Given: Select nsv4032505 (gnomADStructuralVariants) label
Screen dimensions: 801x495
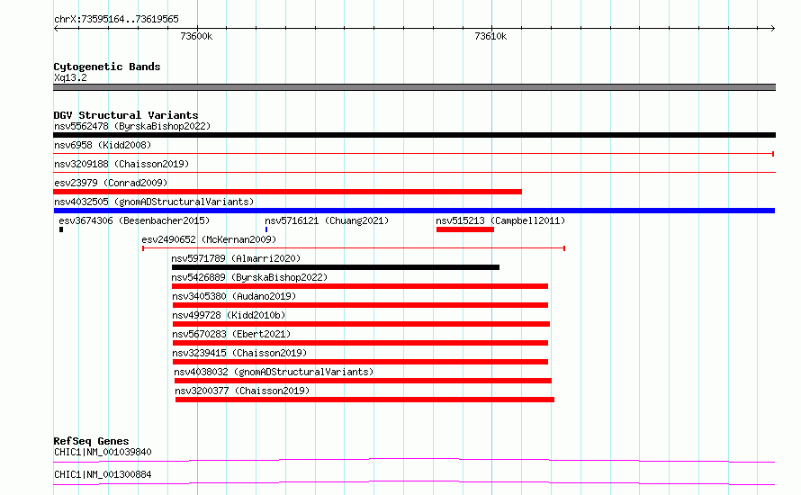Looking at the screenshot, I should [154, 202].
